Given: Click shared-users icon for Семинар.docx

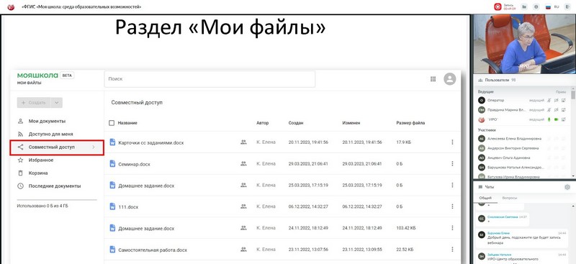Looking at the screenshot, I should pos(243,164).
